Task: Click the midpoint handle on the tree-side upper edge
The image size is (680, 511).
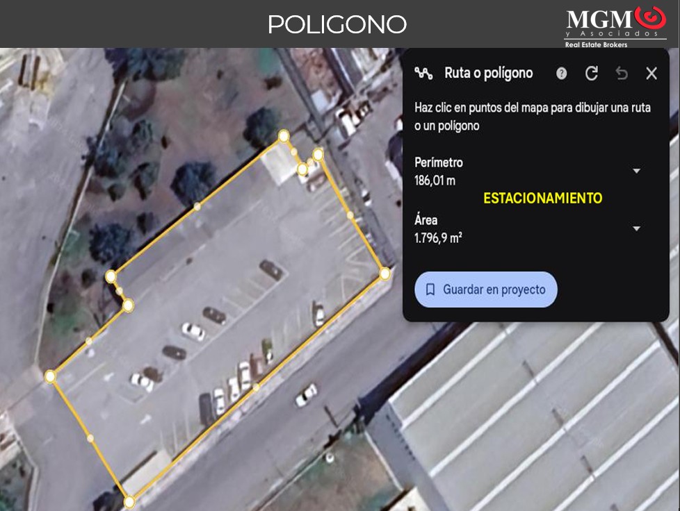Action: 197,206
